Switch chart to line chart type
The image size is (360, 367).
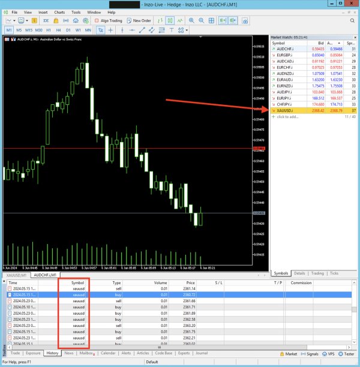(180, 20)
